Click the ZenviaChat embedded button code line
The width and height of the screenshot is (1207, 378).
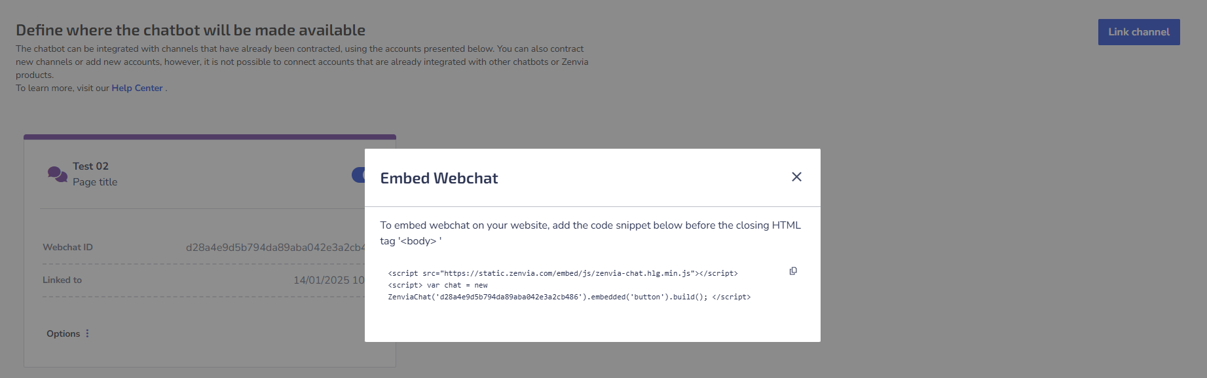point(569,297)
